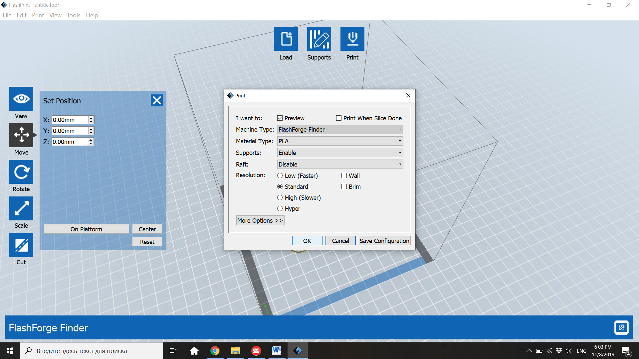Image resolution: width=639 pixels, height=359 pixels.
Task: Open the home icon app in taskbar
Action: click(x=194, y=351)
